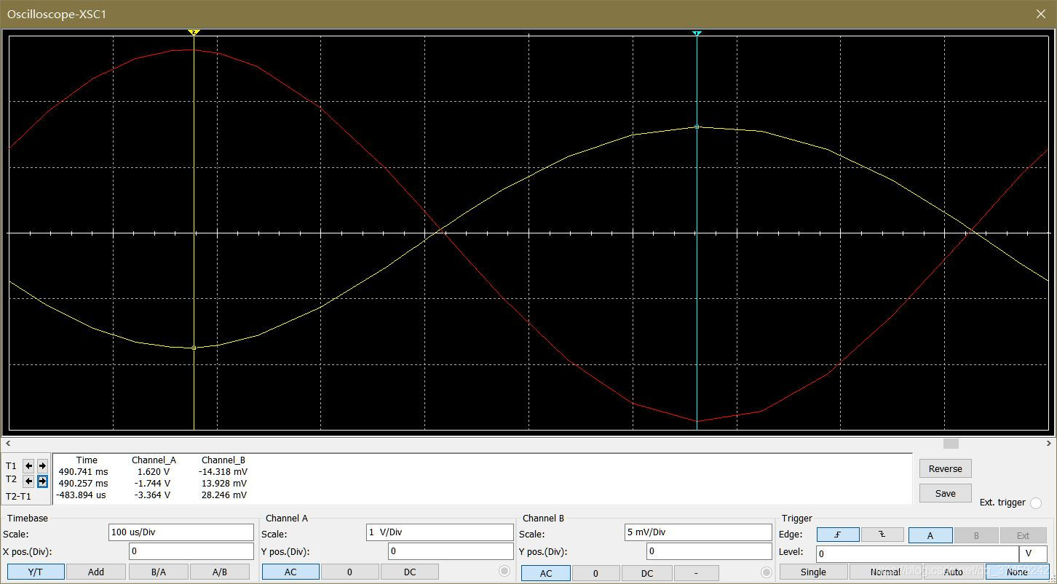The height and width of the screenshot is (584, 1057).
Task: Click the Channel_B column header
Action: pos(223,460)
